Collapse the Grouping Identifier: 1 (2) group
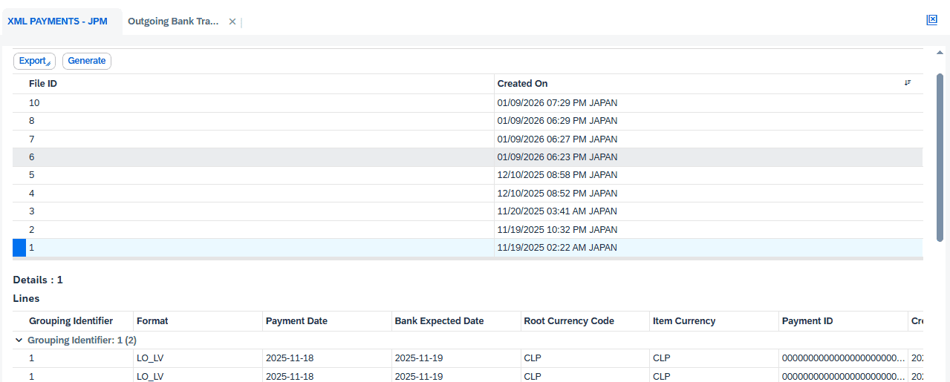 pos(19,340)
